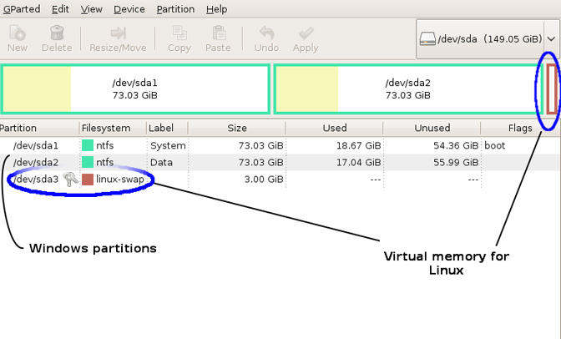Click the Delete trash can icon
Viewport: 561px width, 339px height.
pos(57,33)
